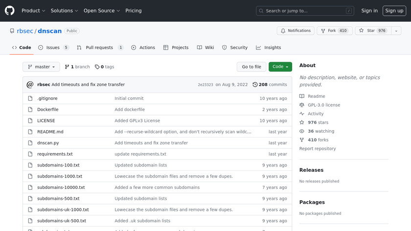Open the master branch selector dropdown
Image resolution: width=411 pixels, height=231 pixels.
coord(41,67)
